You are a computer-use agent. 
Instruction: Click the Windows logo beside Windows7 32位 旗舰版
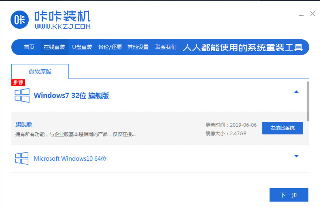(x=22, y=95)
